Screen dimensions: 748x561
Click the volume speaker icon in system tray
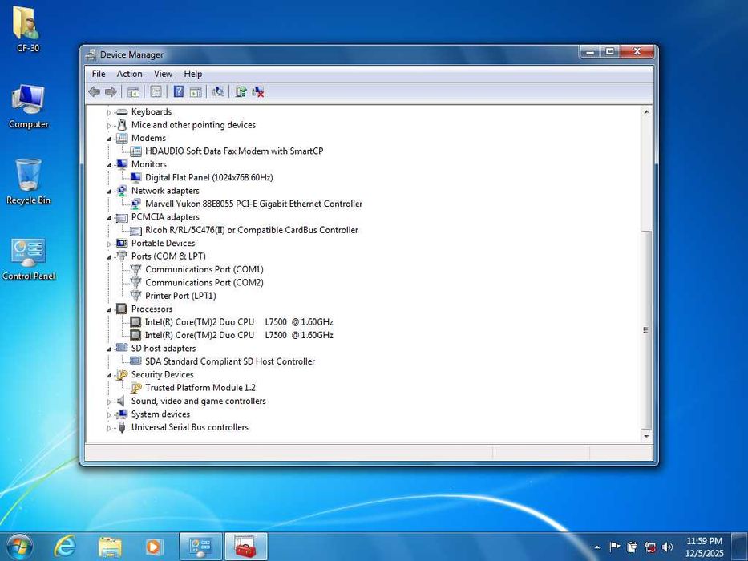(x=667, y=547)
